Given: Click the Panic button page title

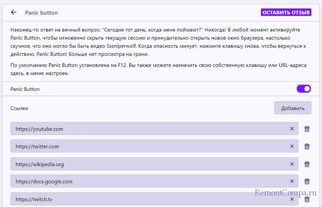Looking at the screenshot, I should (41, 12).
